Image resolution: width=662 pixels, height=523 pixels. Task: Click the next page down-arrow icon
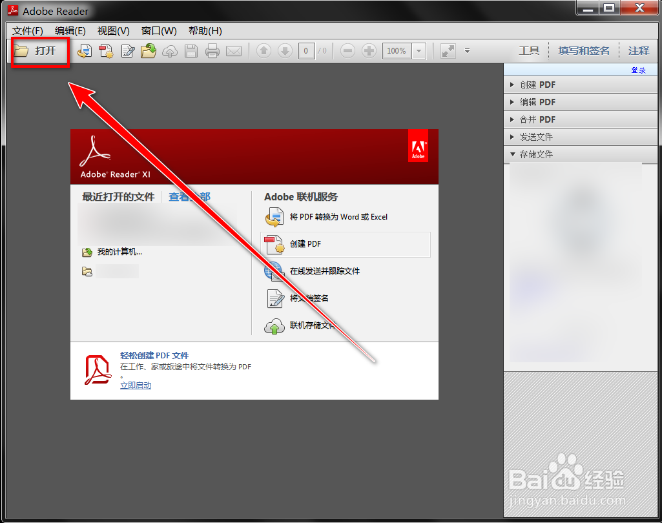tap(285, 51)
